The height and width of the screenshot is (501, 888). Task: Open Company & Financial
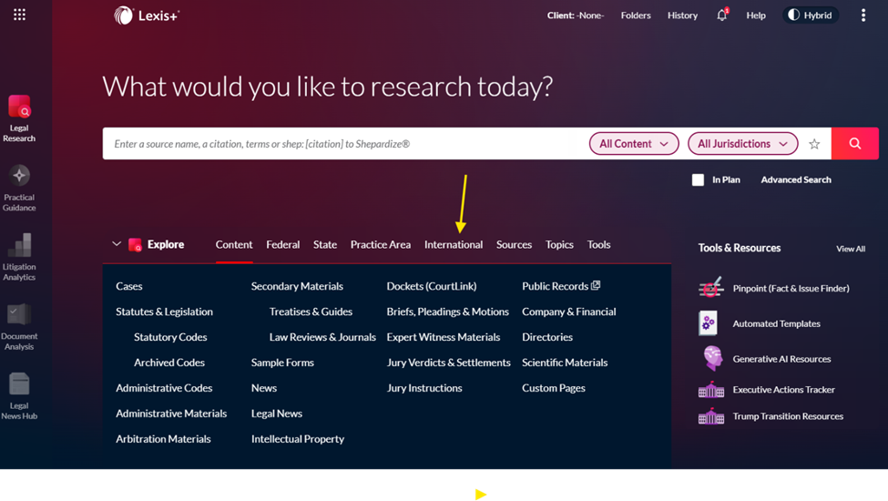(x=569, y=312)
